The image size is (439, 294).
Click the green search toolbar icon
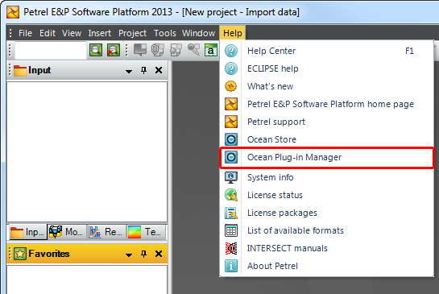96,50
